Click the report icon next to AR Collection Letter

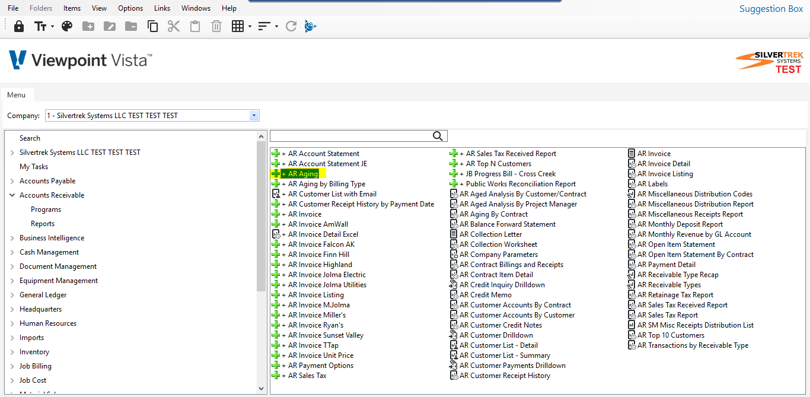click(x=454, y=234)
